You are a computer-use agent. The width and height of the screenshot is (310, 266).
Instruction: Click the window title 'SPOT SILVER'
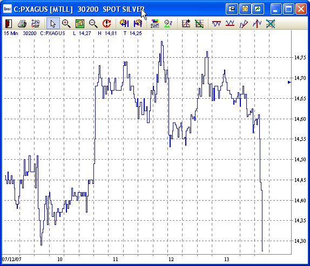point(124,9)
